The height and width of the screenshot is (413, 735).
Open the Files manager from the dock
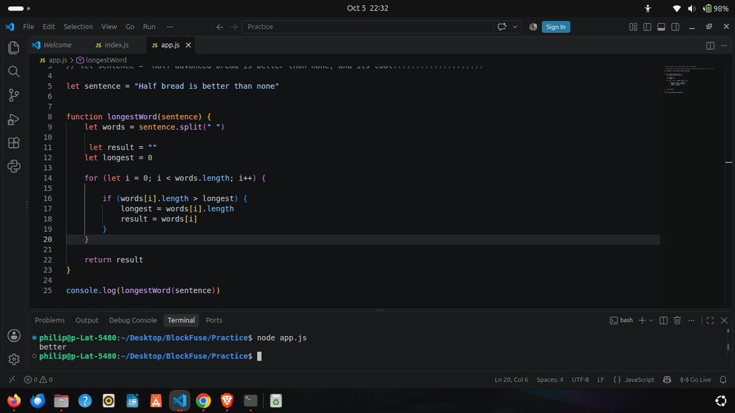pyautogui.click(x=61, y=401)
